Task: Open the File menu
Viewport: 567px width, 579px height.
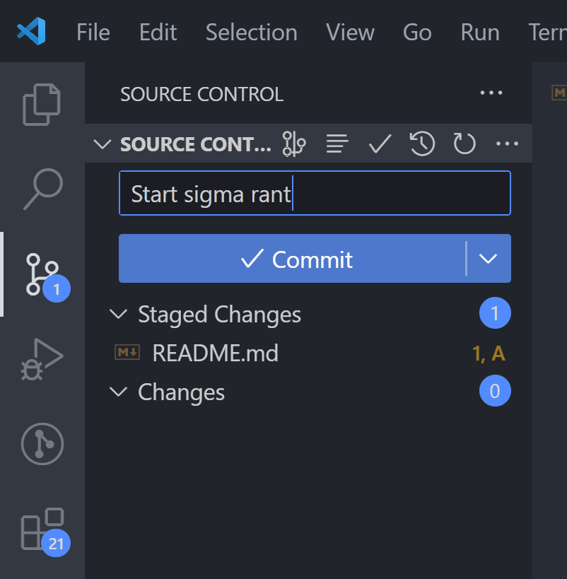Action: tap(93, 33)
